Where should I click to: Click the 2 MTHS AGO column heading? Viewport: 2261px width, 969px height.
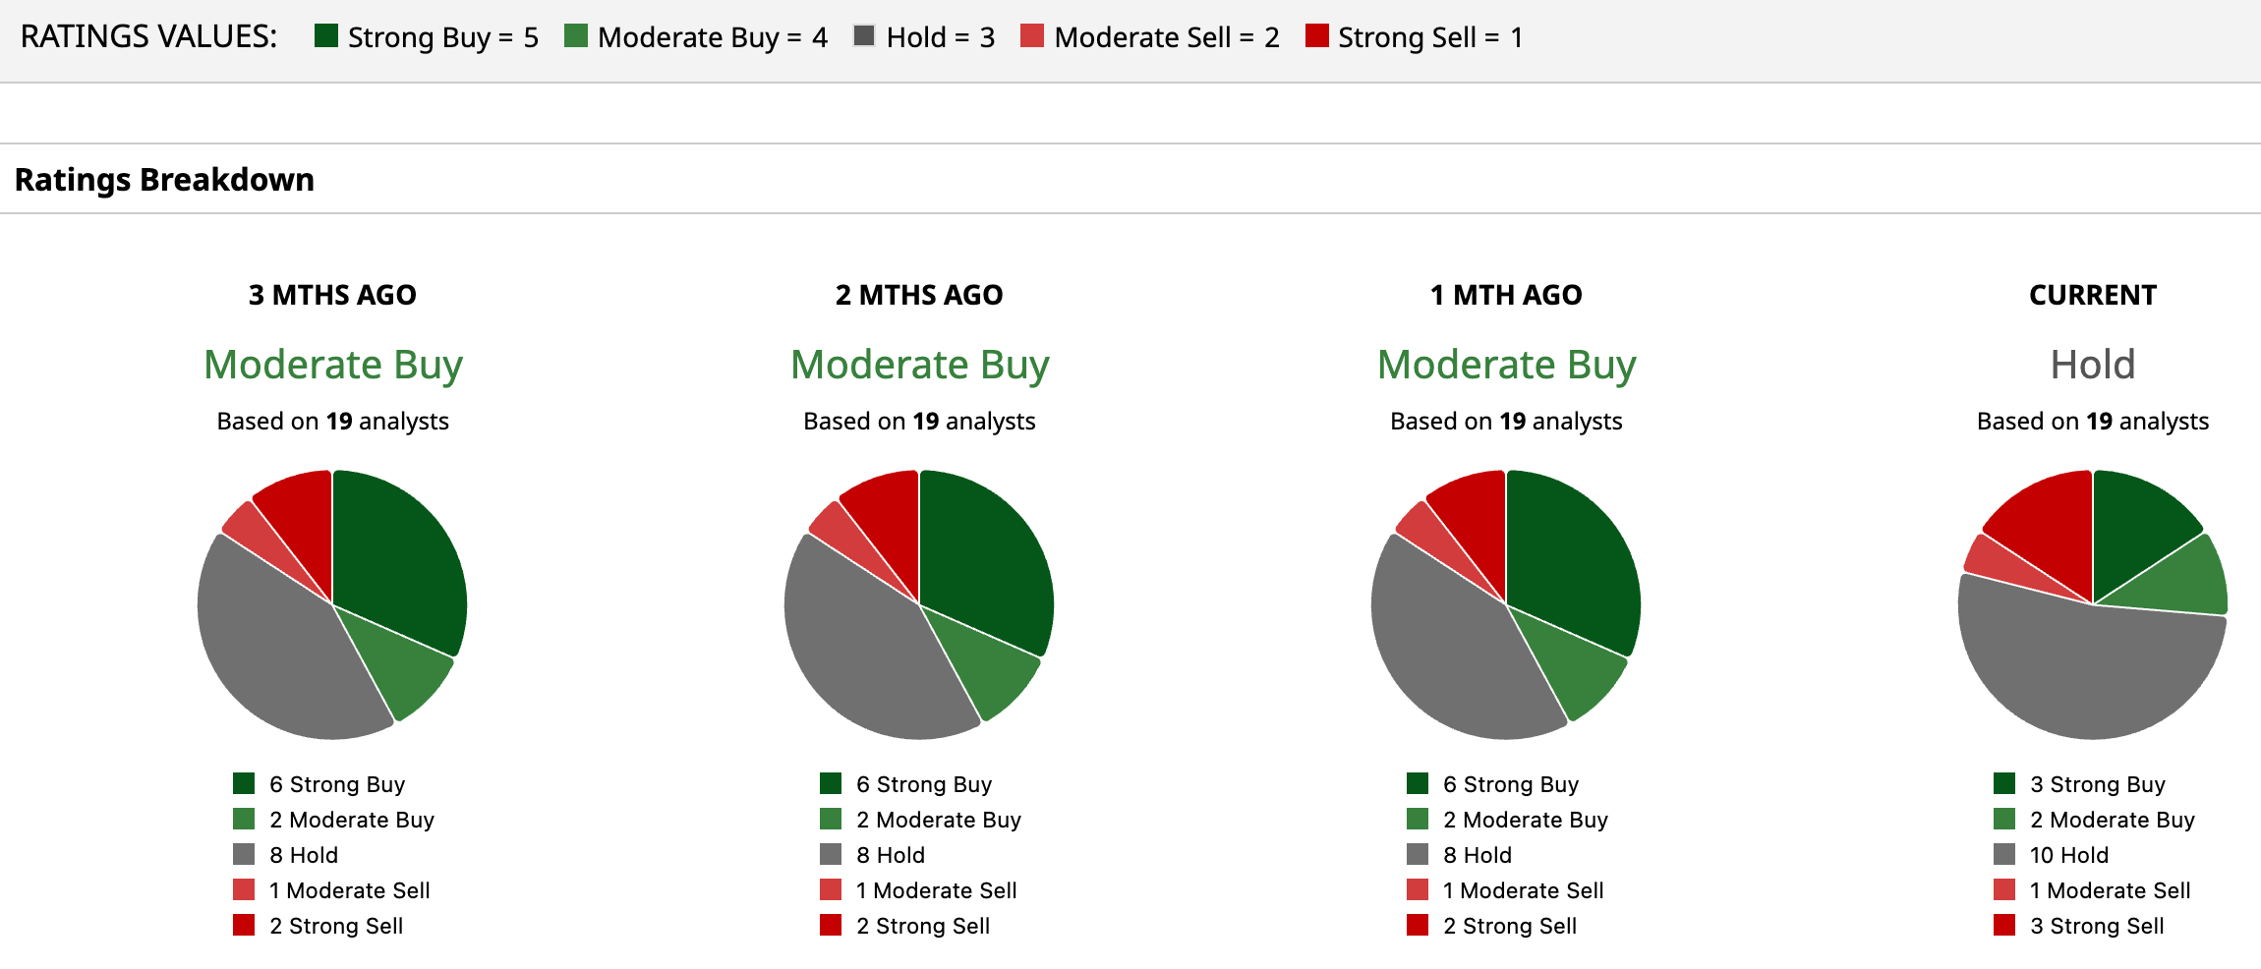pos(919,295)
